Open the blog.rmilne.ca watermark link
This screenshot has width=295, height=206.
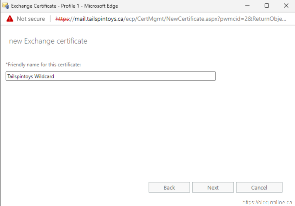pos(267,202)
